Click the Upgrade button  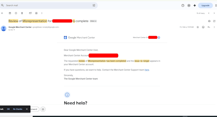click(x=206, y=5)
